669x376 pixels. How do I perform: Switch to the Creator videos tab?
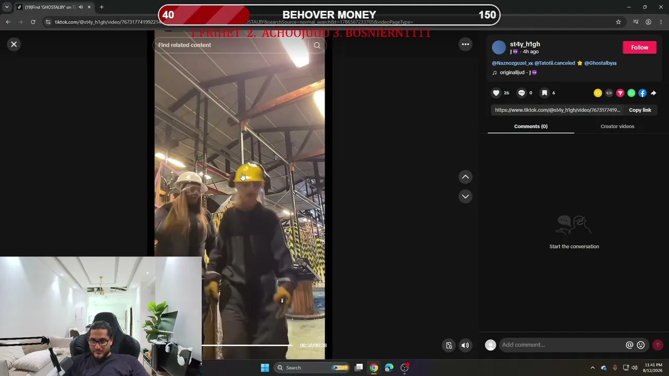617,126
